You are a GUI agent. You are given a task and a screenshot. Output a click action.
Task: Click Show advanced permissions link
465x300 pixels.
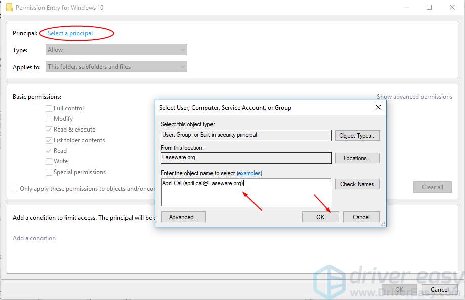point(414,97)
